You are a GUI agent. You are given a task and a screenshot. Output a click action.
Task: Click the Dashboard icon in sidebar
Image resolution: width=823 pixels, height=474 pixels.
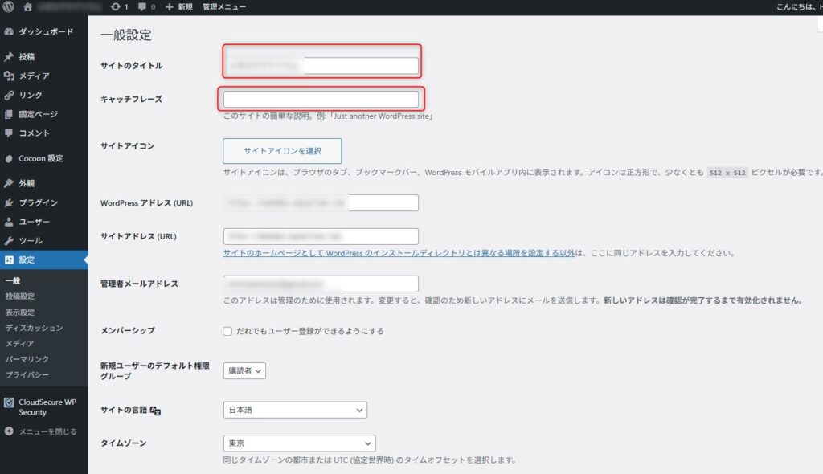point(8,32)
